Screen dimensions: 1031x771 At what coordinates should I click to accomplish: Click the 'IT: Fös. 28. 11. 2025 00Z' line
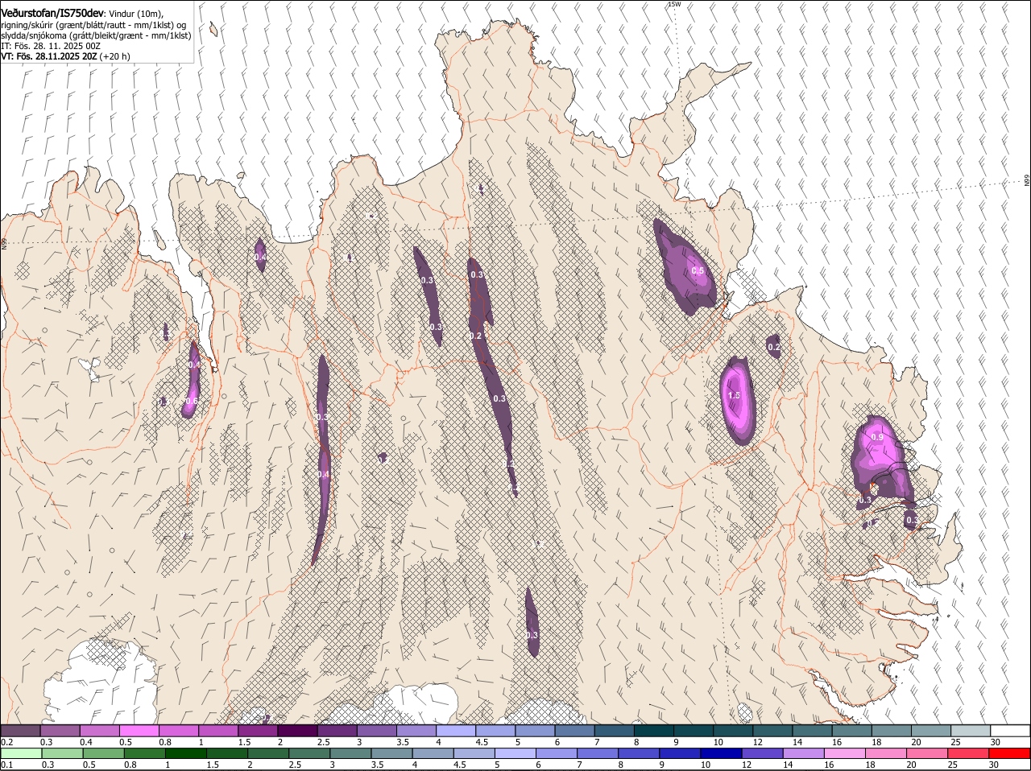[x=51, y=46]
